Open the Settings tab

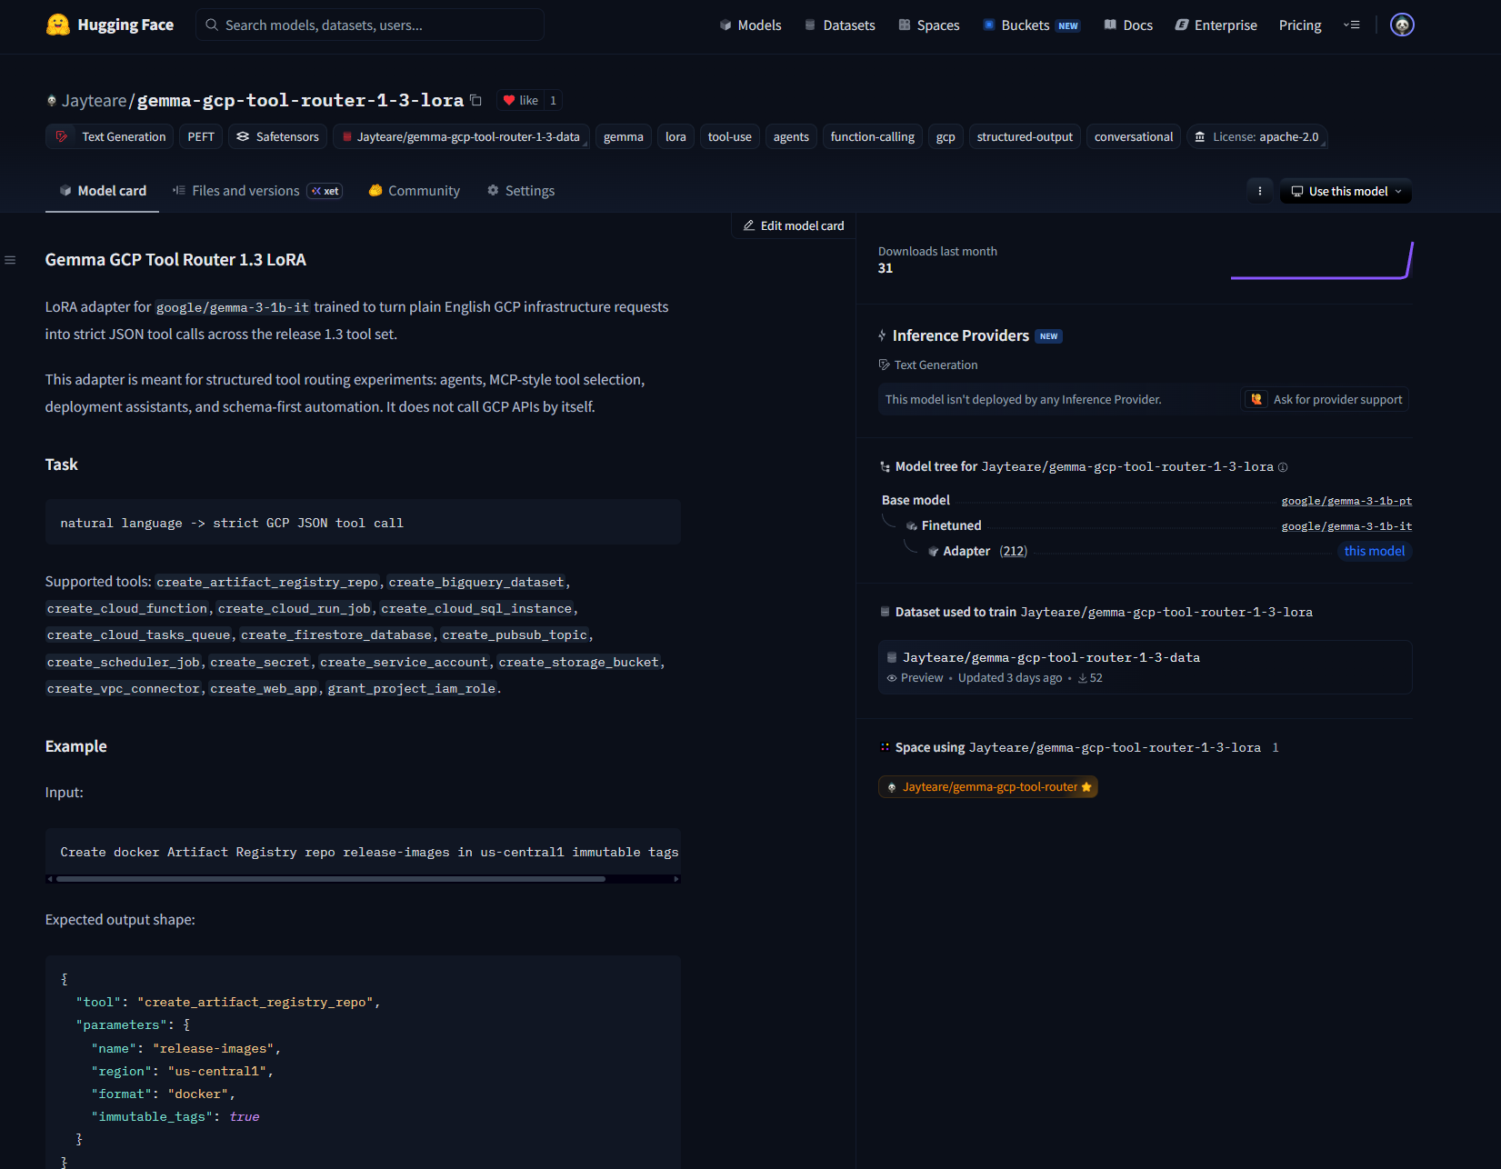click(x=521, y=191)
